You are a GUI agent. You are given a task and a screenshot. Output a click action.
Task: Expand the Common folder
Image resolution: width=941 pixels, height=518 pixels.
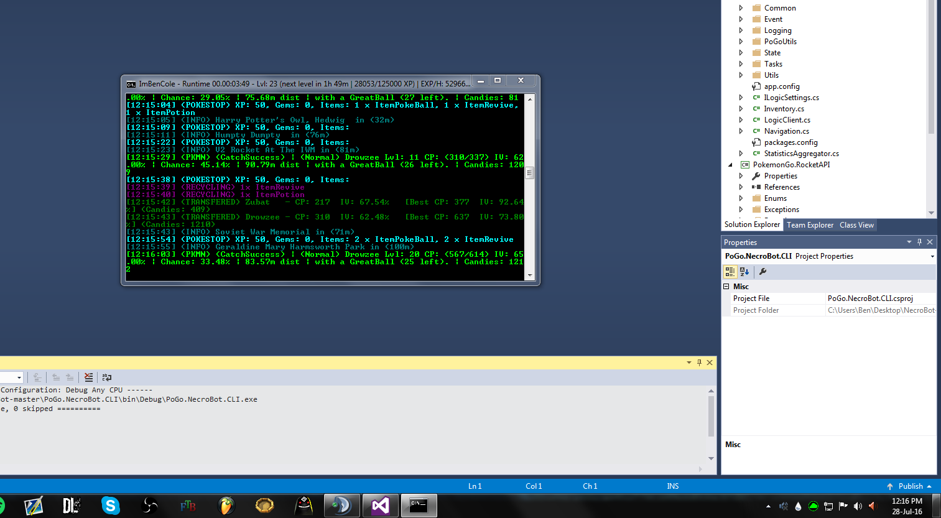(741, 8)
